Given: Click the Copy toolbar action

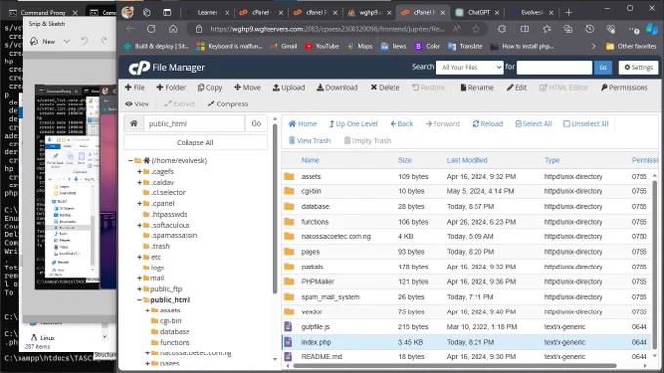Looking at the screenshot, I should pyautogui.click(x=210, y=88).
